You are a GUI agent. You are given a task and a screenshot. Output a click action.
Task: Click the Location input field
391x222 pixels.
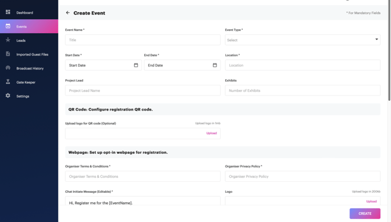[x=302, y=65]
